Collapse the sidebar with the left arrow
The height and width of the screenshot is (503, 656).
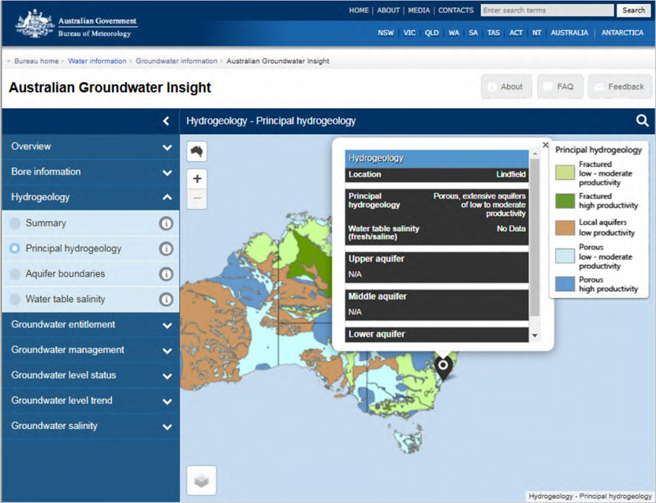(166, 121)
